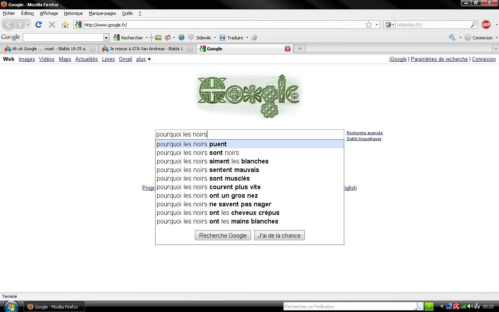Image resolution: width=499 pixels, height=312 pixels.
Task: Open a new tab with the plus button
Action: tap(299, 49)
